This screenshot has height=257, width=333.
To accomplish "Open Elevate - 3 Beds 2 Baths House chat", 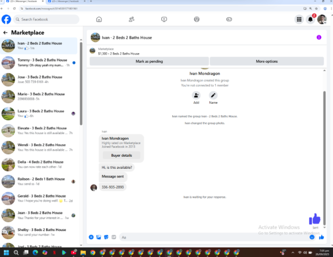I will (x=39, y=130).
